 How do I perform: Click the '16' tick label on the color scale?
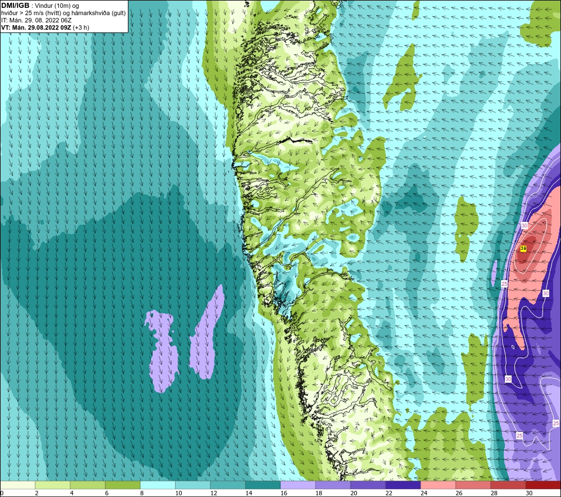point(284,494)
